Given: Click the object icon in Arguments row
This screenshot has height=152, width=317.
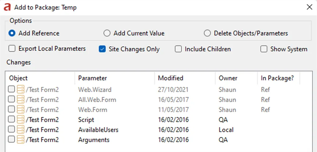Looking at the screenshot, I should click(21, 140).
